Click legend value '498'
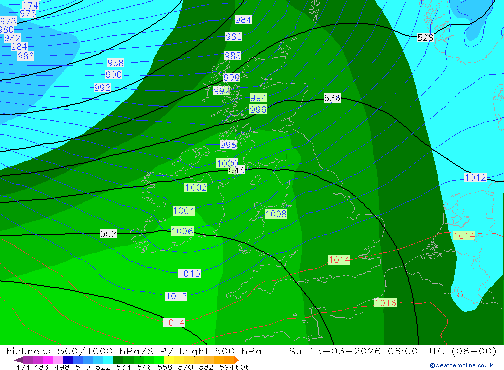Viewport: 504px width, 370px height. [x=61, y=367]
